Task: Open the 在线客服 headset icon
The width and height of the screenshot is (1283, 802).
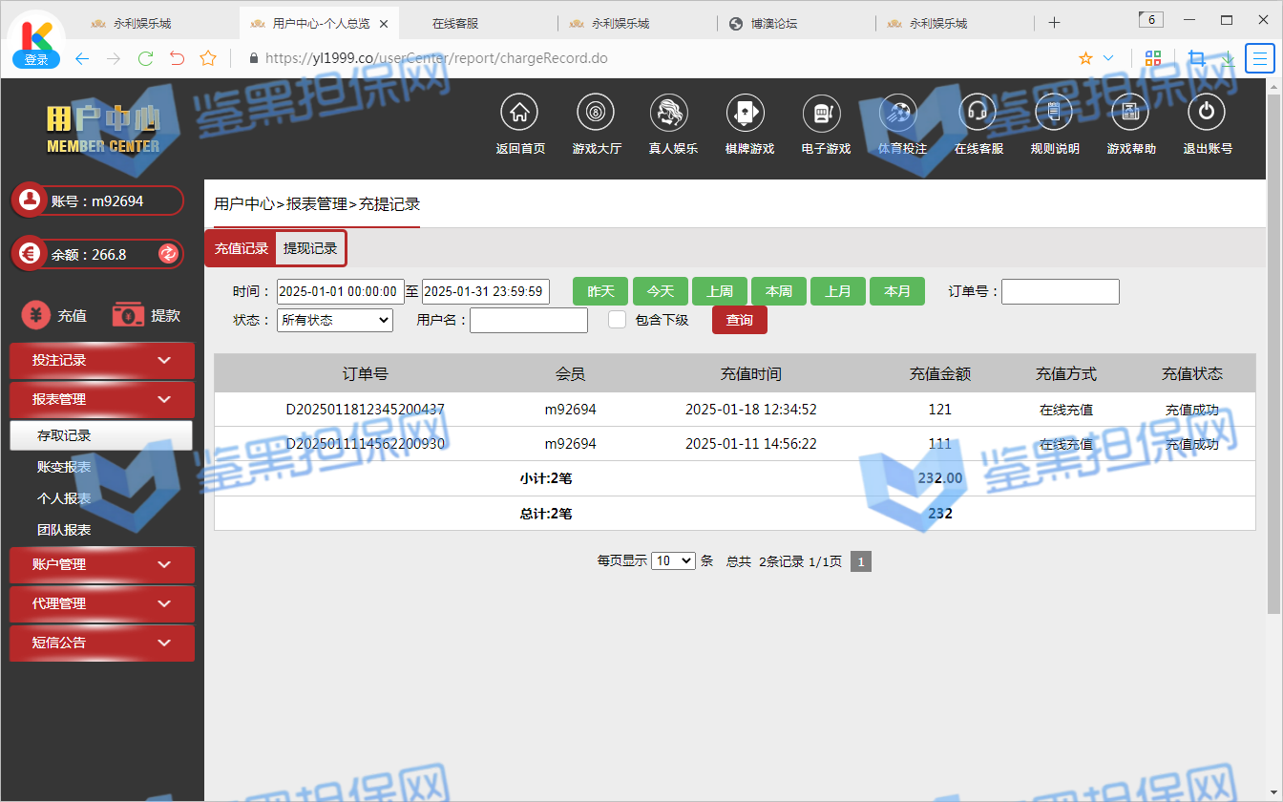Action: pos(978,113)
